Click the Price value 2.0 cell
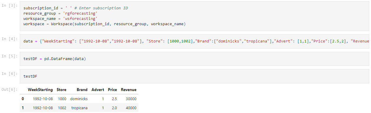Viewport: 371px width, 113px height. click(x=115, y=108)
